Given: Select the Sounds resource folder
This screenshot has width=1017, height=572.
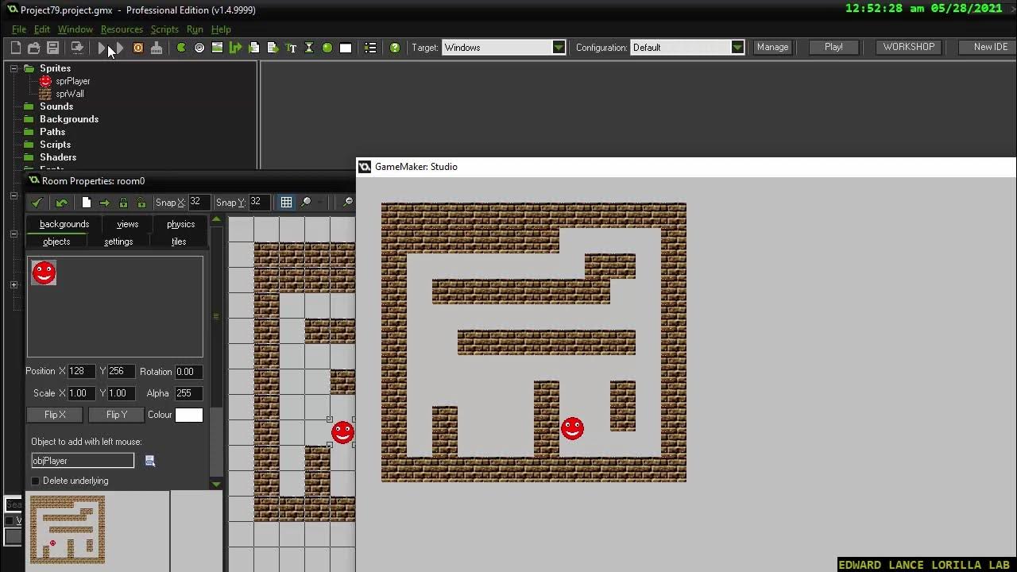Looking at the screenshot, I should tap(56, 106).
